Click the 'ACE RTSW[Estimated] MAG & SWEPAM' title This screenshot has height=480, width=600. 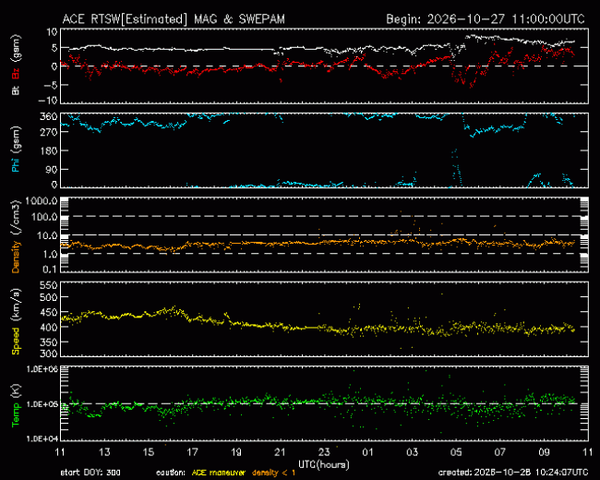(x=174, y=19)
